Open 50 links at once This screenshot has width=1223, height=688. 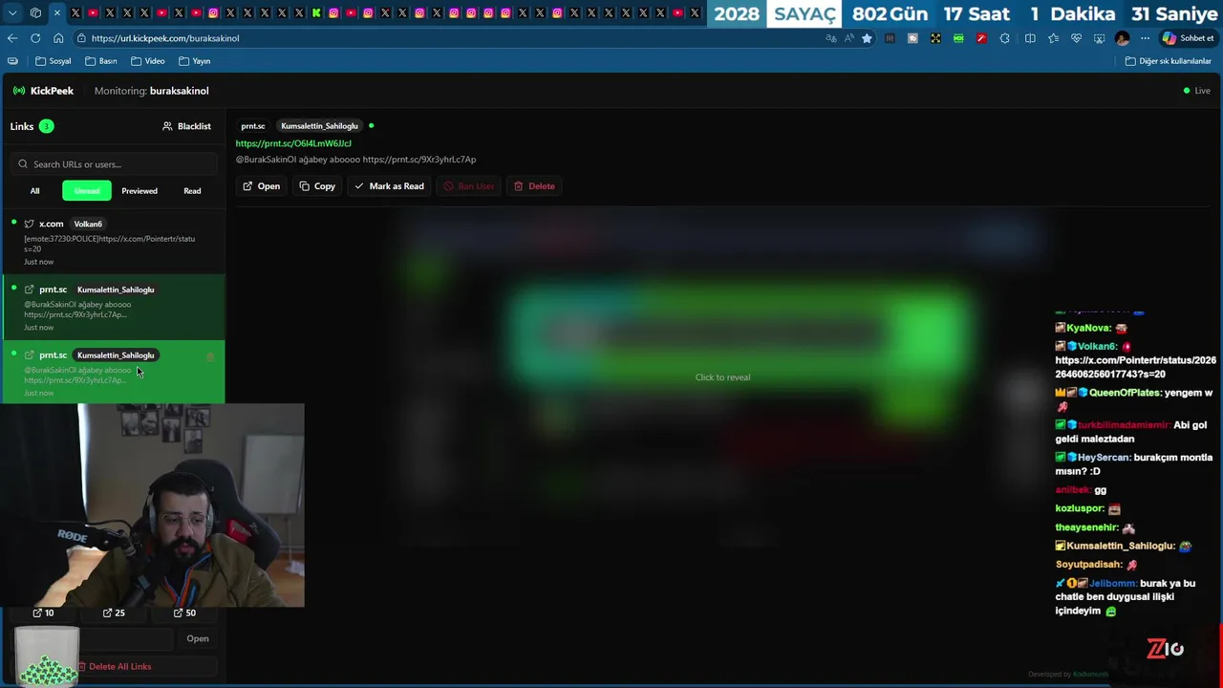pyautogui.click(x=184, y=613)
